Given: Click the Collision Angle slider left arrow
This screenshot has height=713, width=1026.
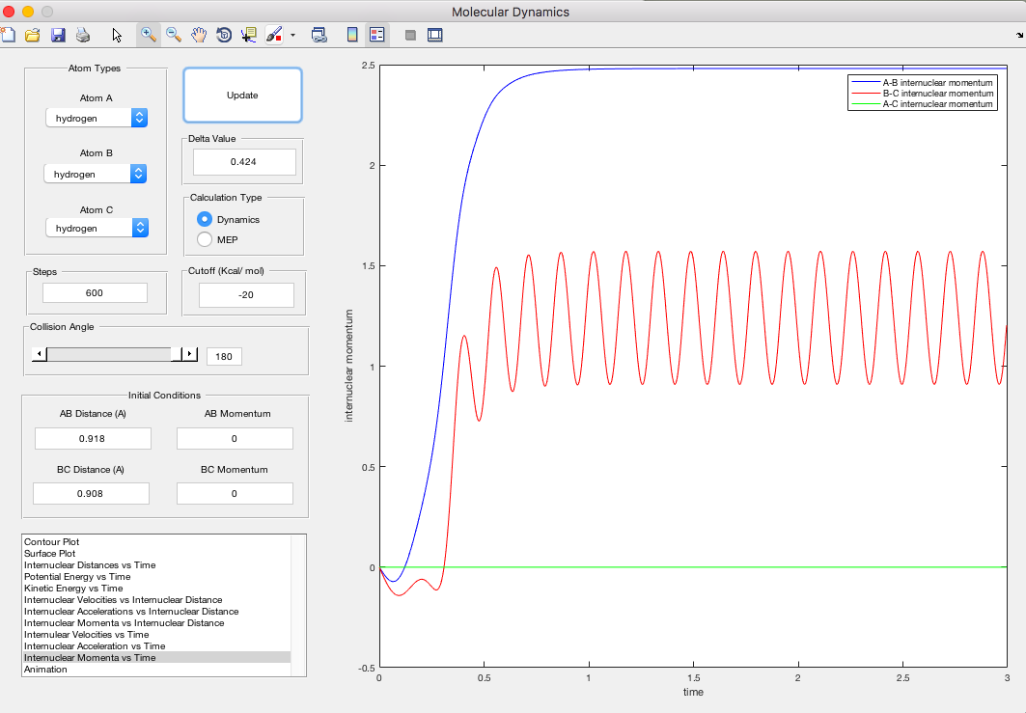Looking at the screenshot, I should [x=39, y=355].
